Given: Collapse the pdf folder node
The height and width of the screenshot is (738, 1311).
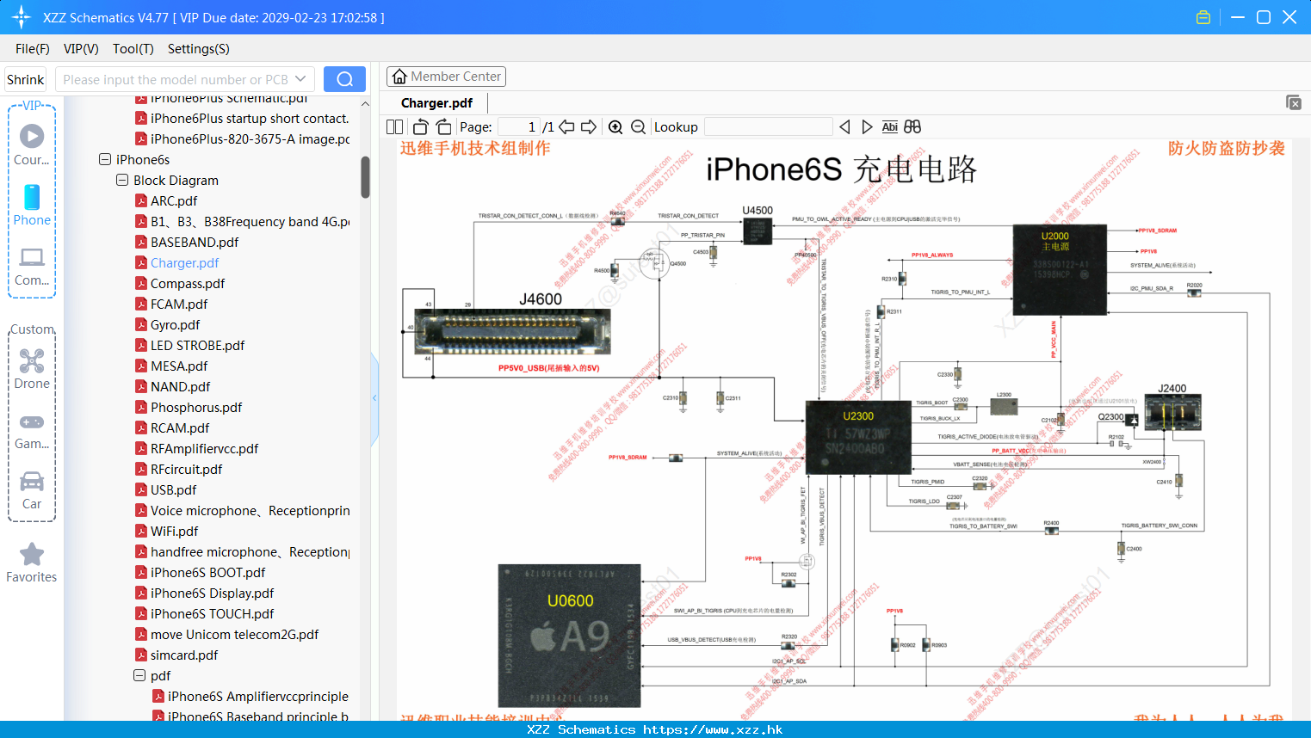Looking at the screenshot, I should [x=139, y=675].
